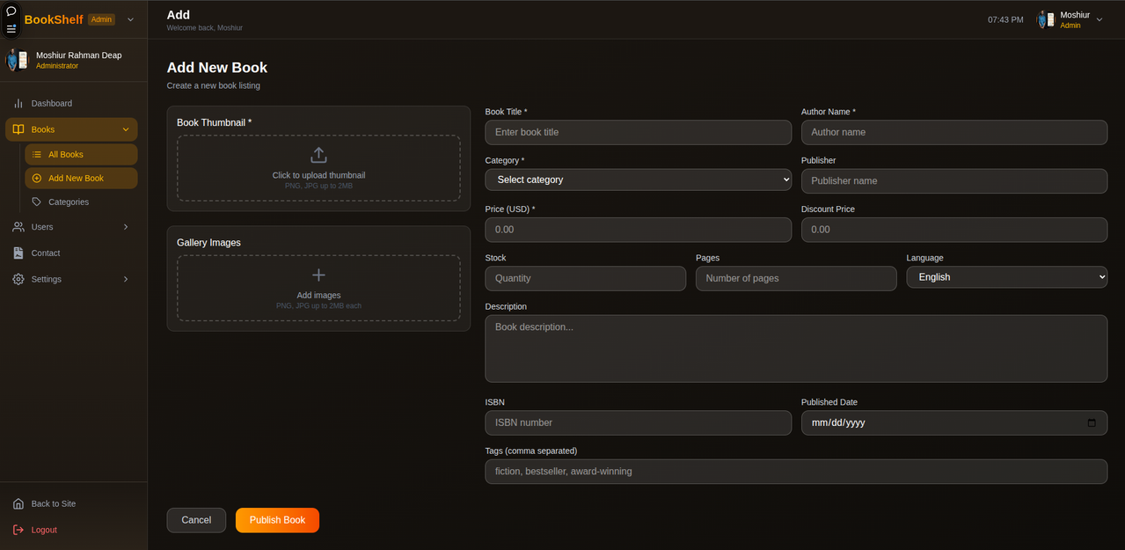This screenshot has height=550, width=1125.
Task: Open the Select category dropdown
Action: [x=638, y=180]
